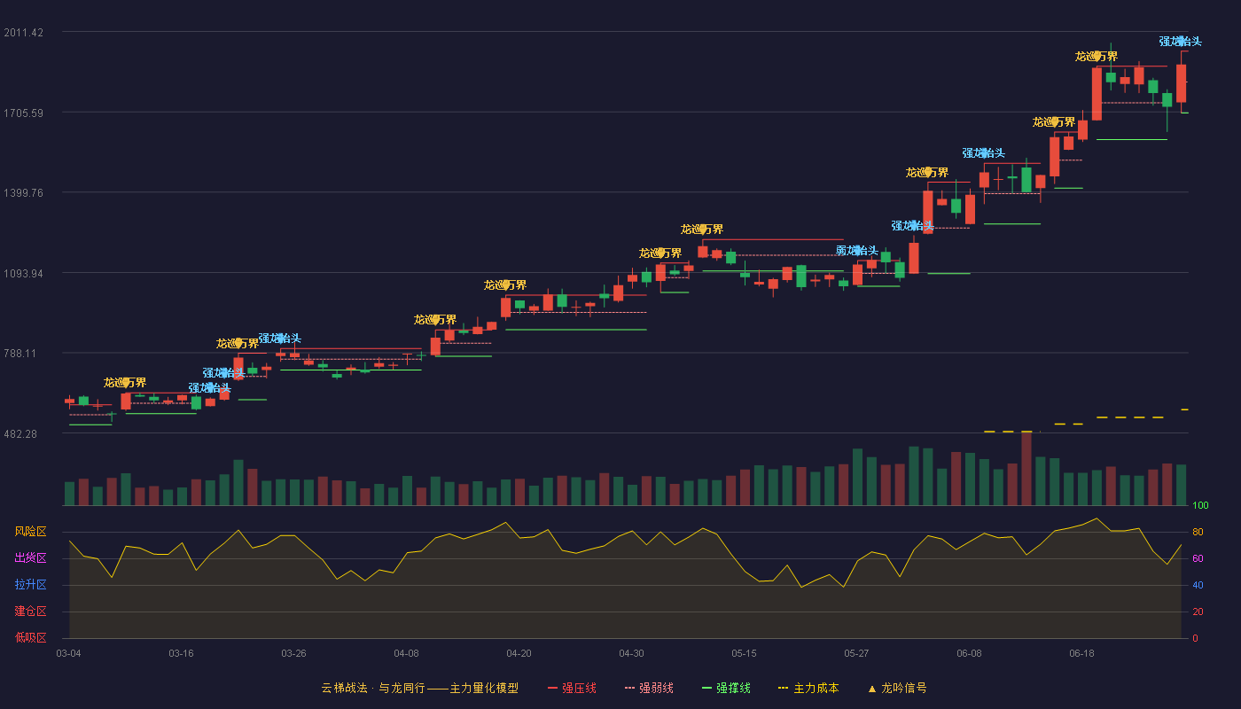This screenshot has width=1241, height=709.
Task: Click the 1399.76 price axis label
Action: pyautogui.click(x=23, y=192)
